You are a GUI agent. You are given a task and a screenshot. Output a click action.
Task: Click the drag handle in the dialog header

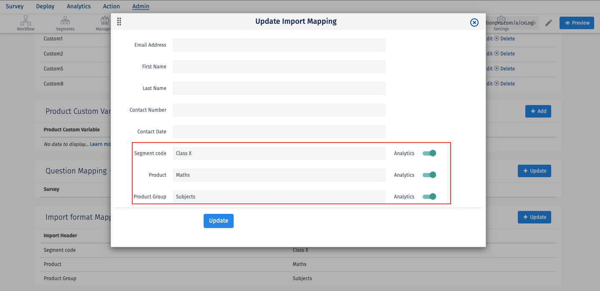point(119,21)
